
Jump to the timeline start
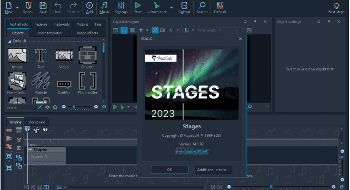click(26, 187)
